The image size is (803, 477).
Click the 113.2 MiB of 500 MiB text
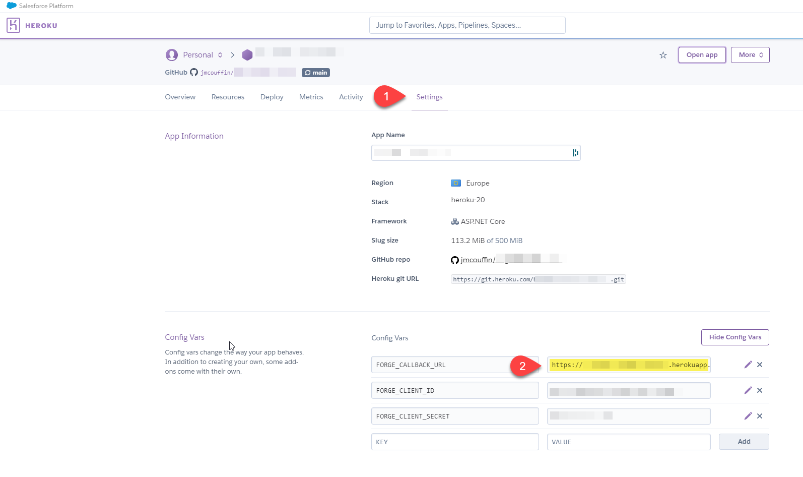click(x=487, y=241)
